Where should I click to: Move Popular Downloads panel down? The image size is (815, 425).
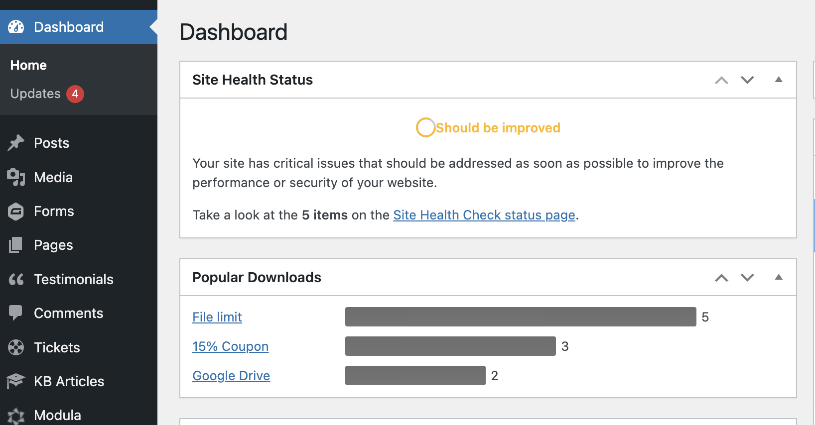[x=747, y=277]
